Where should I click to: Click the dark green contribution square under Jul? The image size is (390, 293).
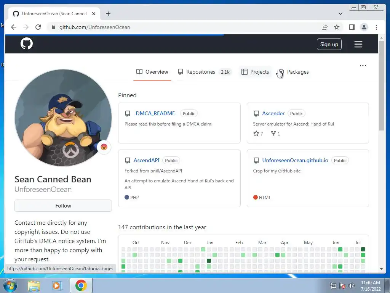363,249
